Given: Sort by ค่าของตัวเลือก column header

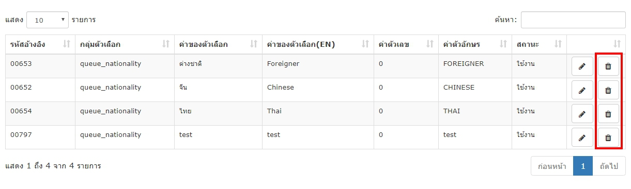Looking at the screenshot, I should [218, 44].
